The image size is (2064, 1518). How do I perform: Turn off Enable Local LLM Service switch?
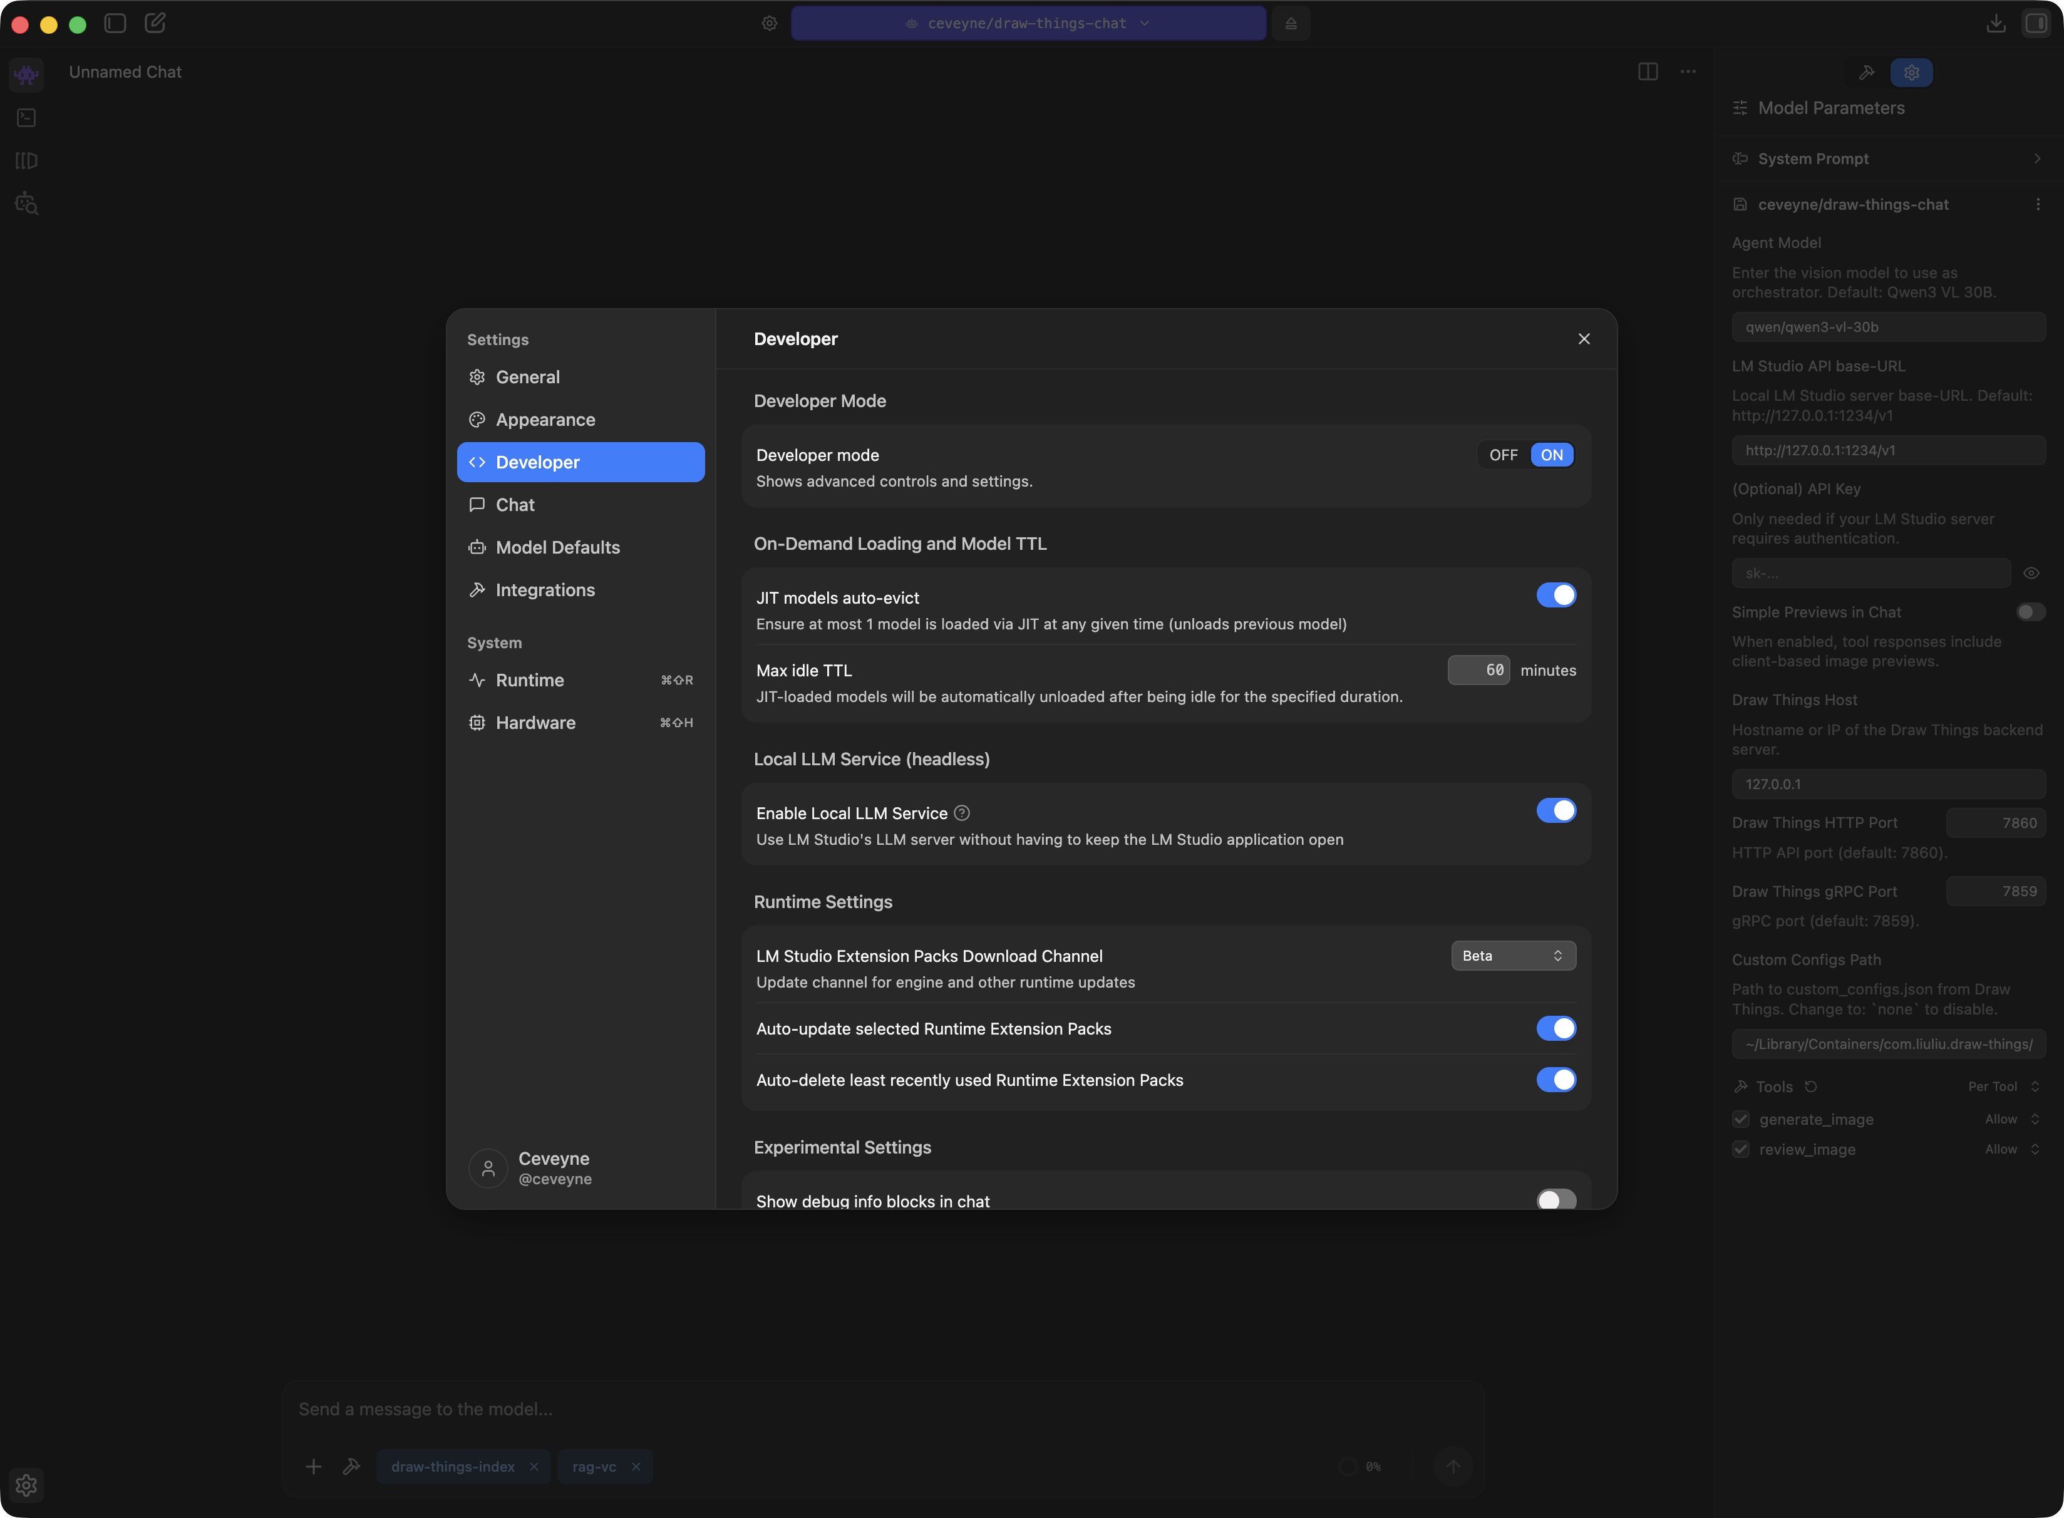pos(1556,810)
